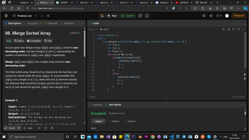
Task: Format code with the braces icon
Action: (x=234, y=29)
